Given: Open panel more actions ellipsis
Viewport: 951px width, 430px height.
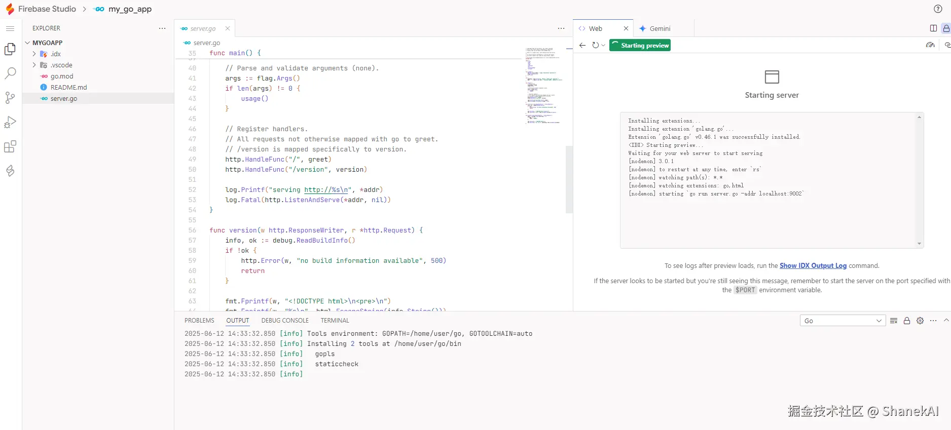Looking at the screenshot, I should [933, 321].
